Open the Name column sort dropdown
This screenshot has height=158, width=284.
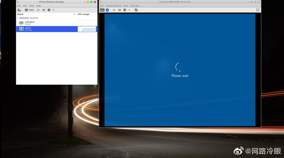[74, 14]
